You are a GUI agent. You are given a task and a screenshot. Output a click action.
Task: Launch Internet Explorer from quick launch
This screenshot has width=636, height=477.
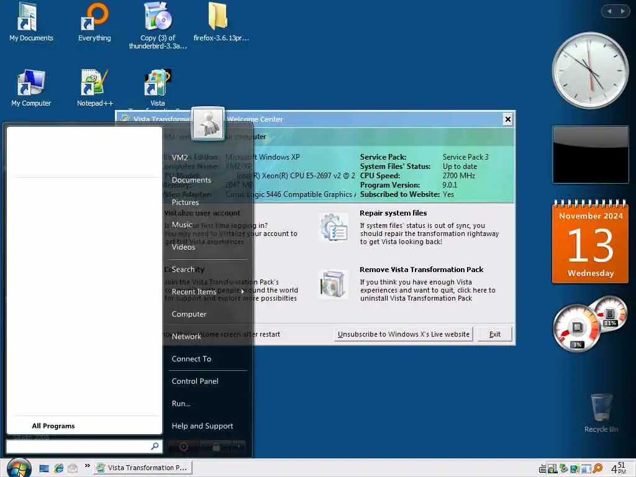click(x=59, y=468)
